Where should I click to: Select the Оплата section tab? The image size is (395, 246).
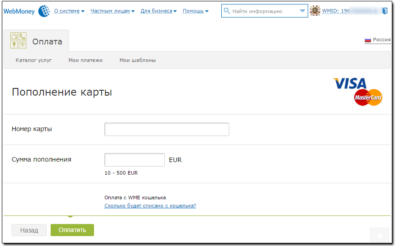point(36,41)
